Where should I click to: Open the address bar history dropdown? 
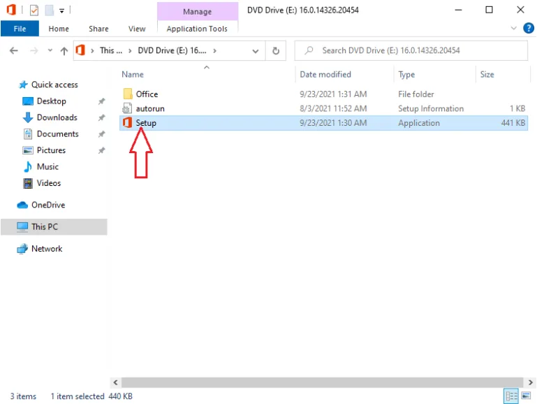(255, 50)
